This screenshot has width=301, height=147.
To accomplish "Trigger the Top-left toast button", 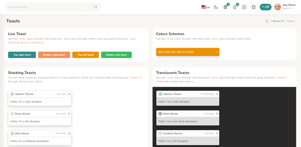I will [x=85, y=55].
